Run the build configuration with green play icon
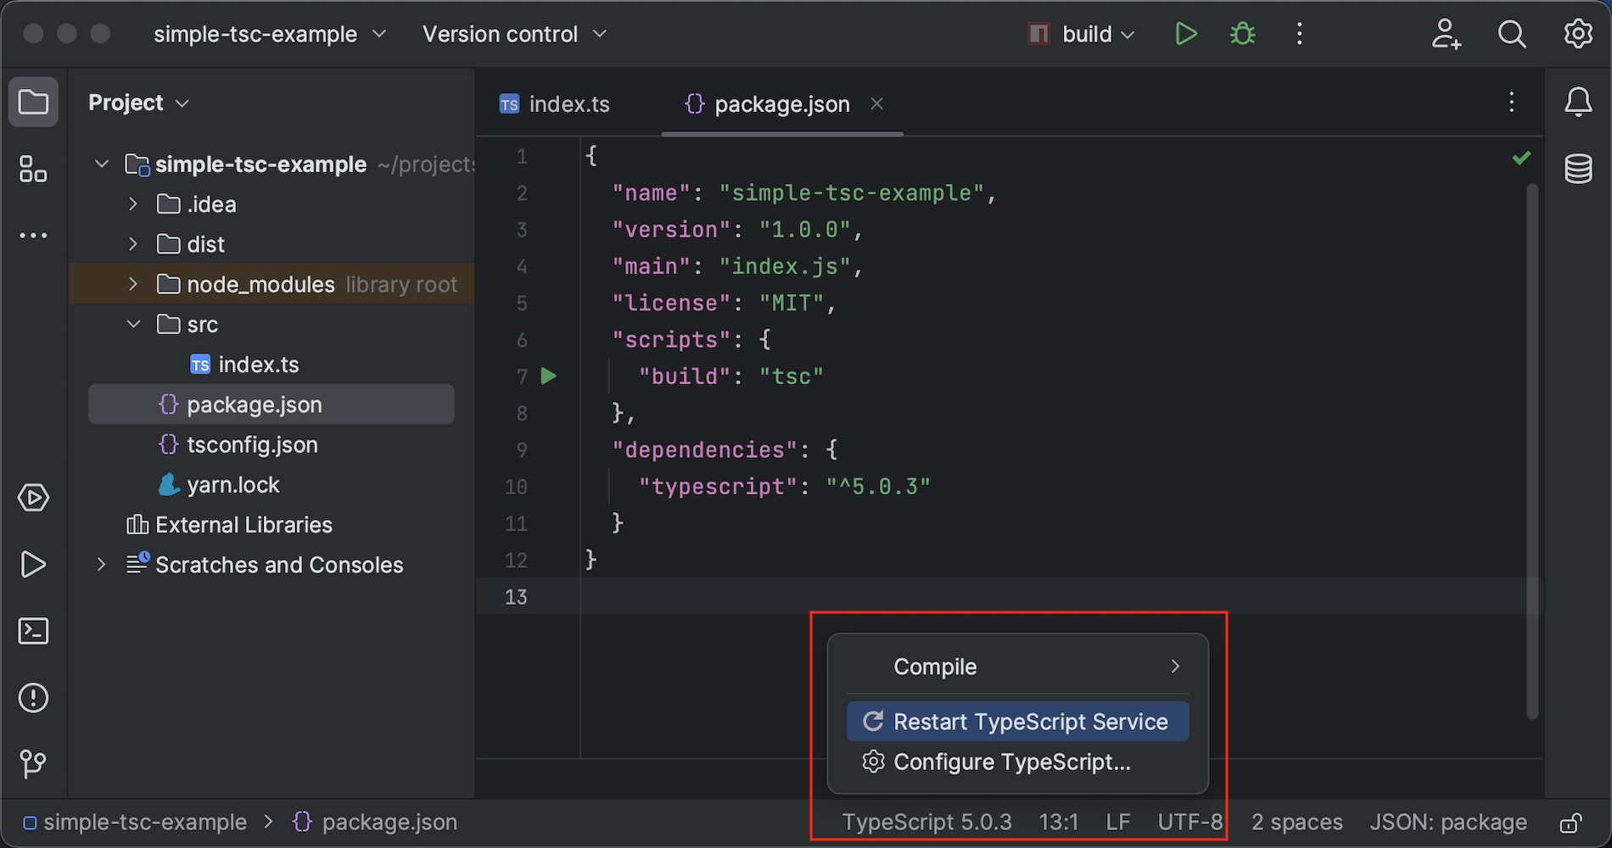 pyautogui.click(x=1185, y=34)
